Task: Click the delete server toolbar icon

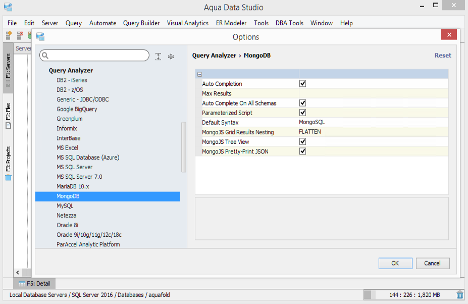Action: click(x=20, y=35)
